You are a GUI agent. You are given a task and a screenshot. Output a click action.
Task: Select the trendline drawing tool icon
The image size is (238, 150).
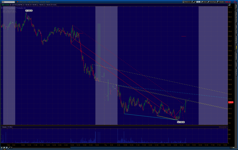coord(9,147)
